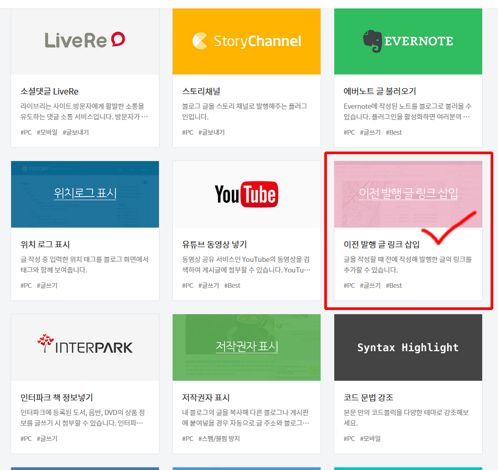The width and height of the screenshot is (498, 470).
Task: Open the 저작권자 표시 green banner
Action: [247, 347]
